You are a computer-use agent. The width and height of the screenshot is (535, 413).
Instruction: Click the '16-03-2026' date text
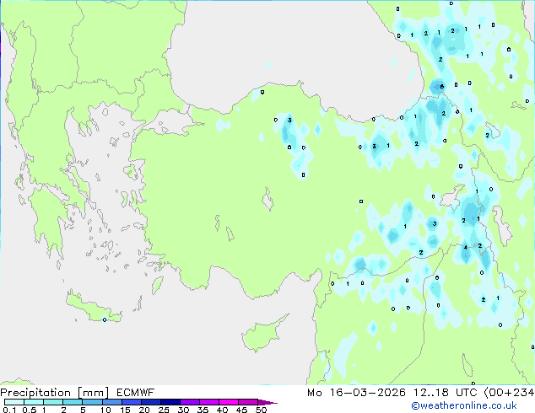368,392
